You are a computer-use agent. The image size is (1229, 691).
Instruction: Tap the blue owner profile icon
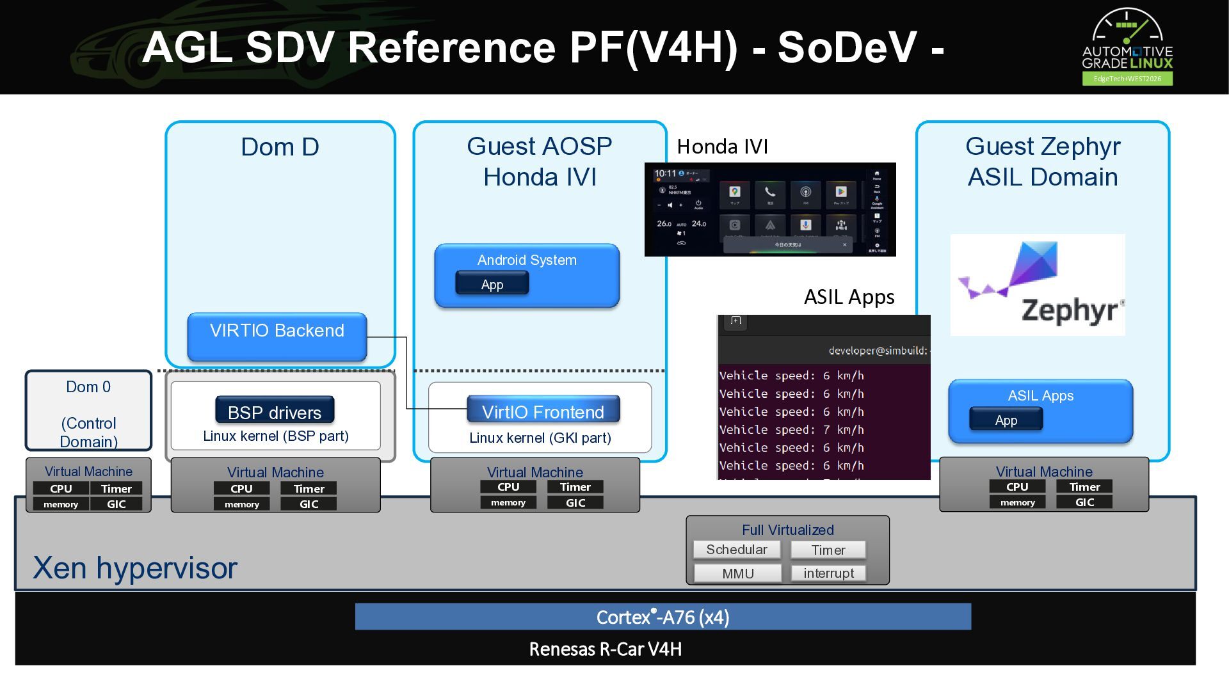coord(681,173)
